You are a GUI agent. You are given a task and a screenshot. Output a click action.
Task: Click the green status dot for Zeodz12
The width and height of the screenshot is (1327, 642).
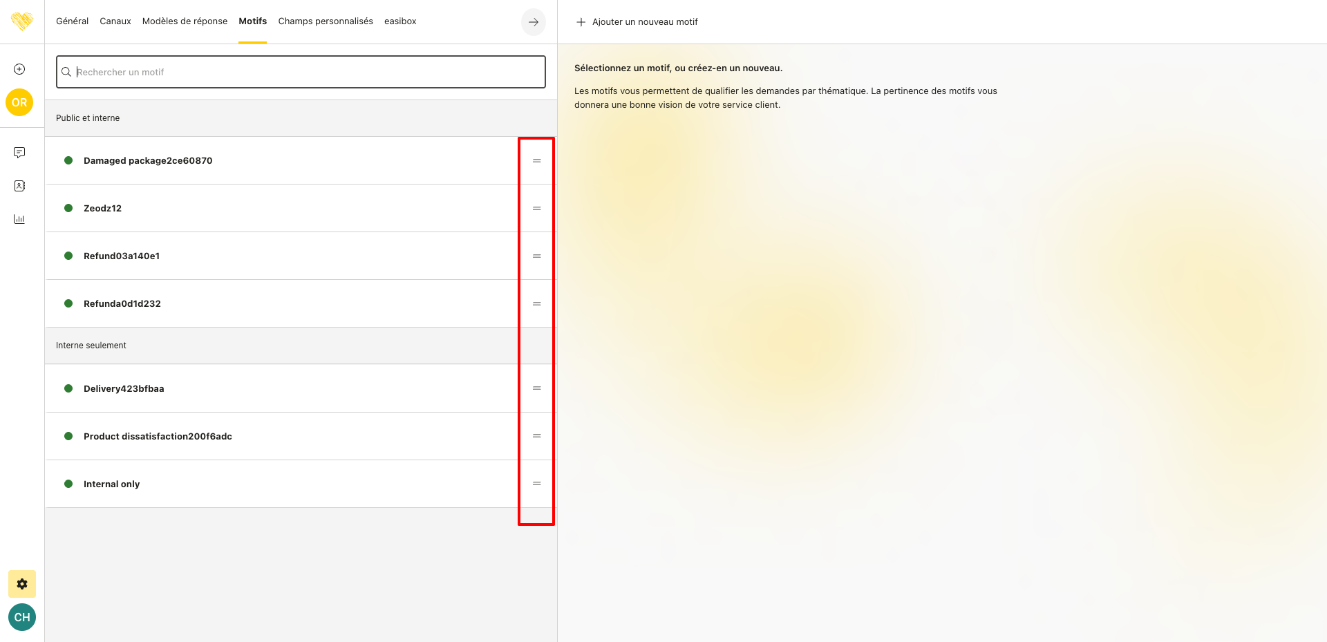[68, 208]
